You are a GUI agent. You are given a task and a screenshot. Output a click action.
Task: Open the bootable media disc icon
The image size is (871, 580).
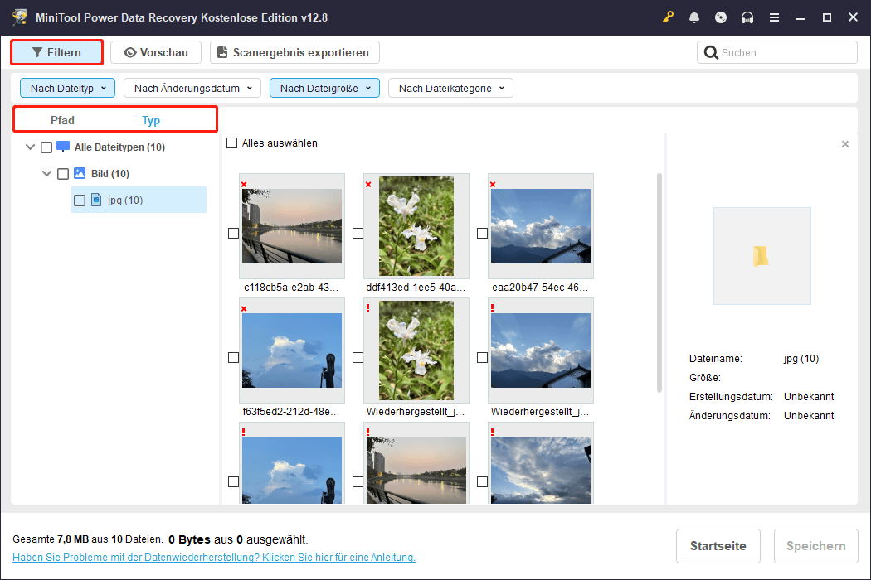[x=721, y=17]
